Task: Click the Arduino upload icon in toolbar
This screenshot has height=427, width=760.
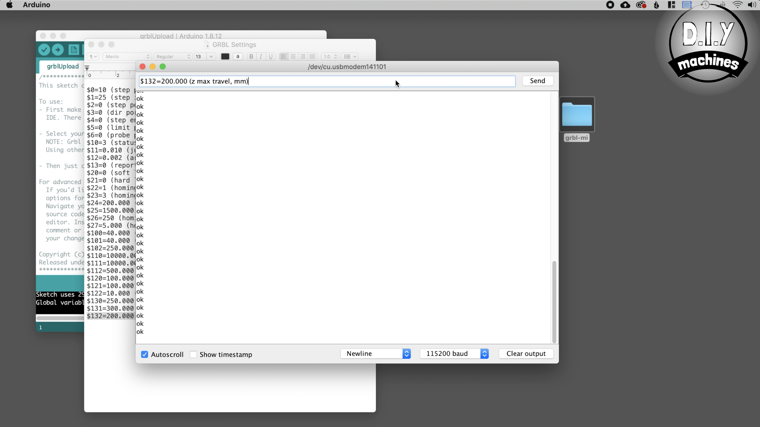Action: pos(58,49)
